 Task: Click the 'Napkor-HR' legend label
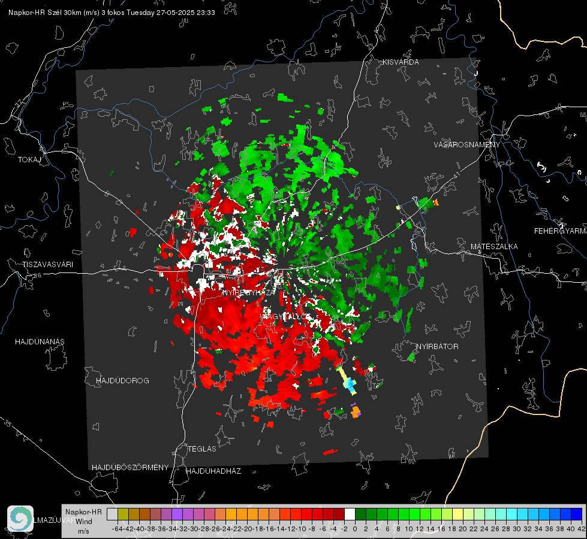point(83,511)
